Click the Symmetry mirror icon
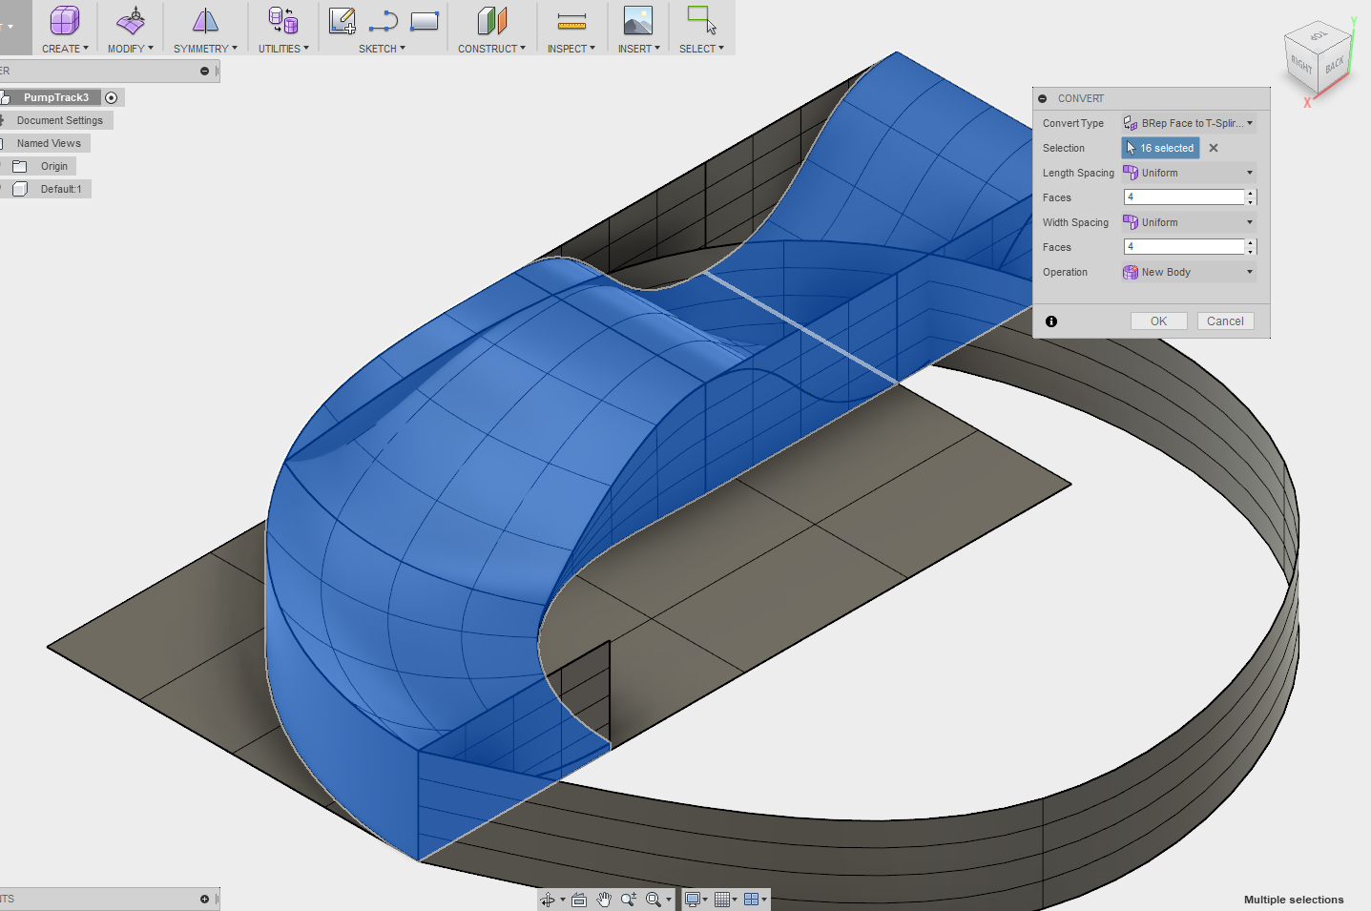The height and width of the screenshot is (911, 1371). click(205, 21)
